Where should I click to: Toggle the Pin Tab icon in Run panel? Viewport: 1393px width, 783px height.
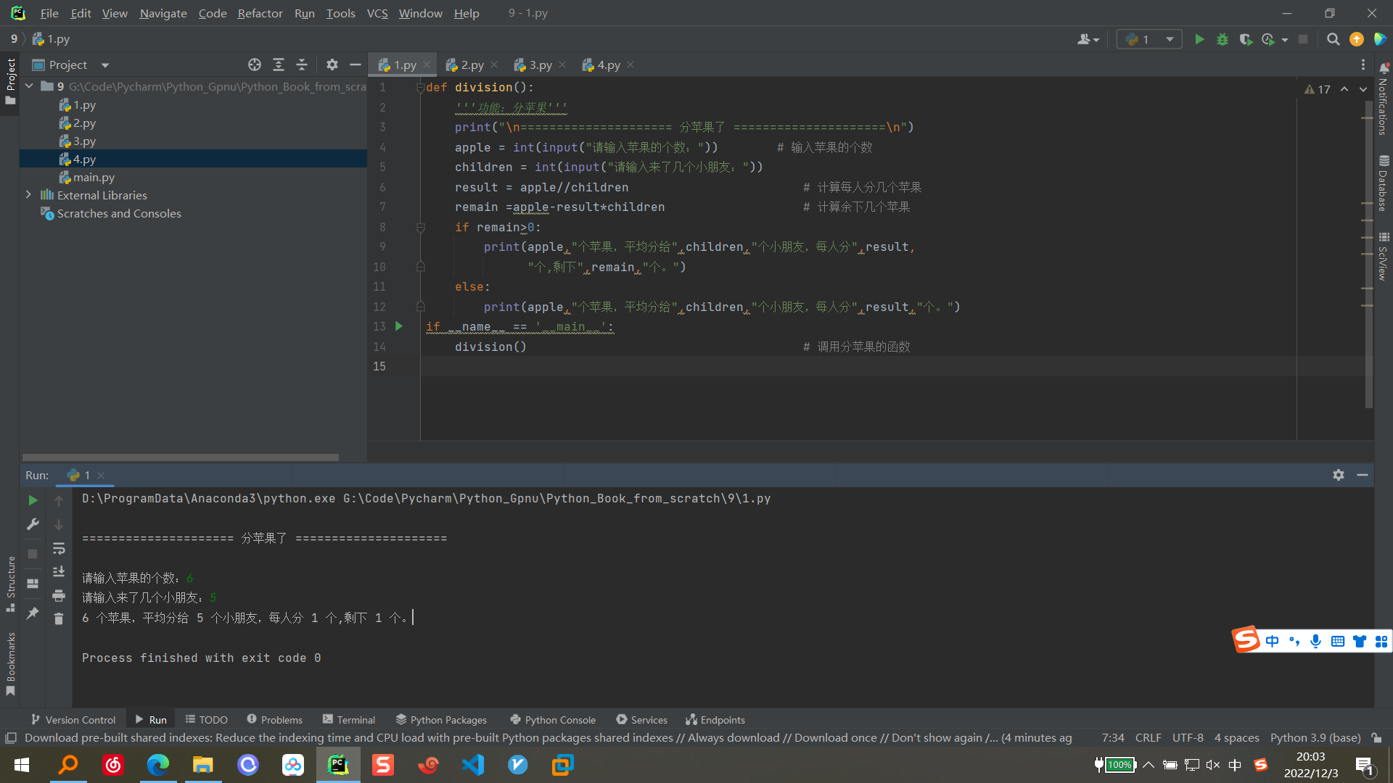33,613
